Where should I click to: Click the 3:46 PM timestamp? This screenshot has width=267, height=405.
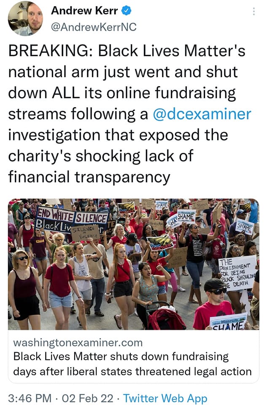click(x=30, y=398)
